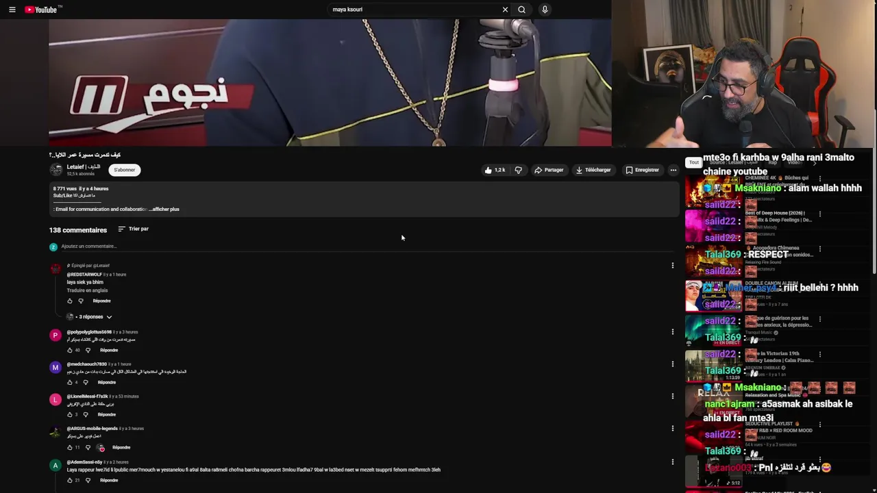Dislike the @medchaouch7830 comment
The width and height of the screenshot is (877, 493).
(86, 383)
